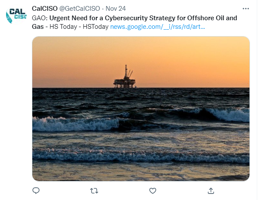Retweet this CalCISO post
Viewport: 265px width, 200px height.
tap(94, 191)
